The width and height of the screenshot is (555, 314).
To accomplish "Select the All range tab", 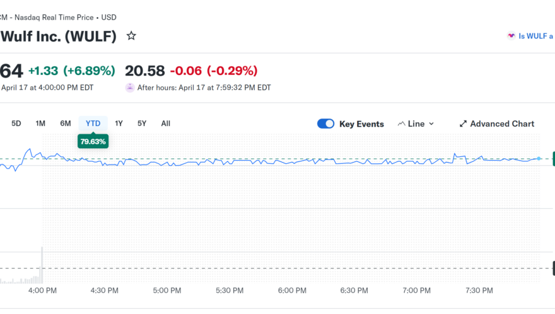I will pyautogui.click(x=165, y=124).
